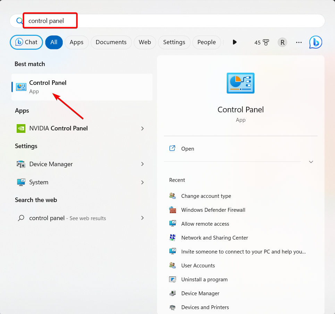The height and width of the screenshot is (314, 335).
Task: Click the web search magnifier icon
Action: (x=21, y=218)
